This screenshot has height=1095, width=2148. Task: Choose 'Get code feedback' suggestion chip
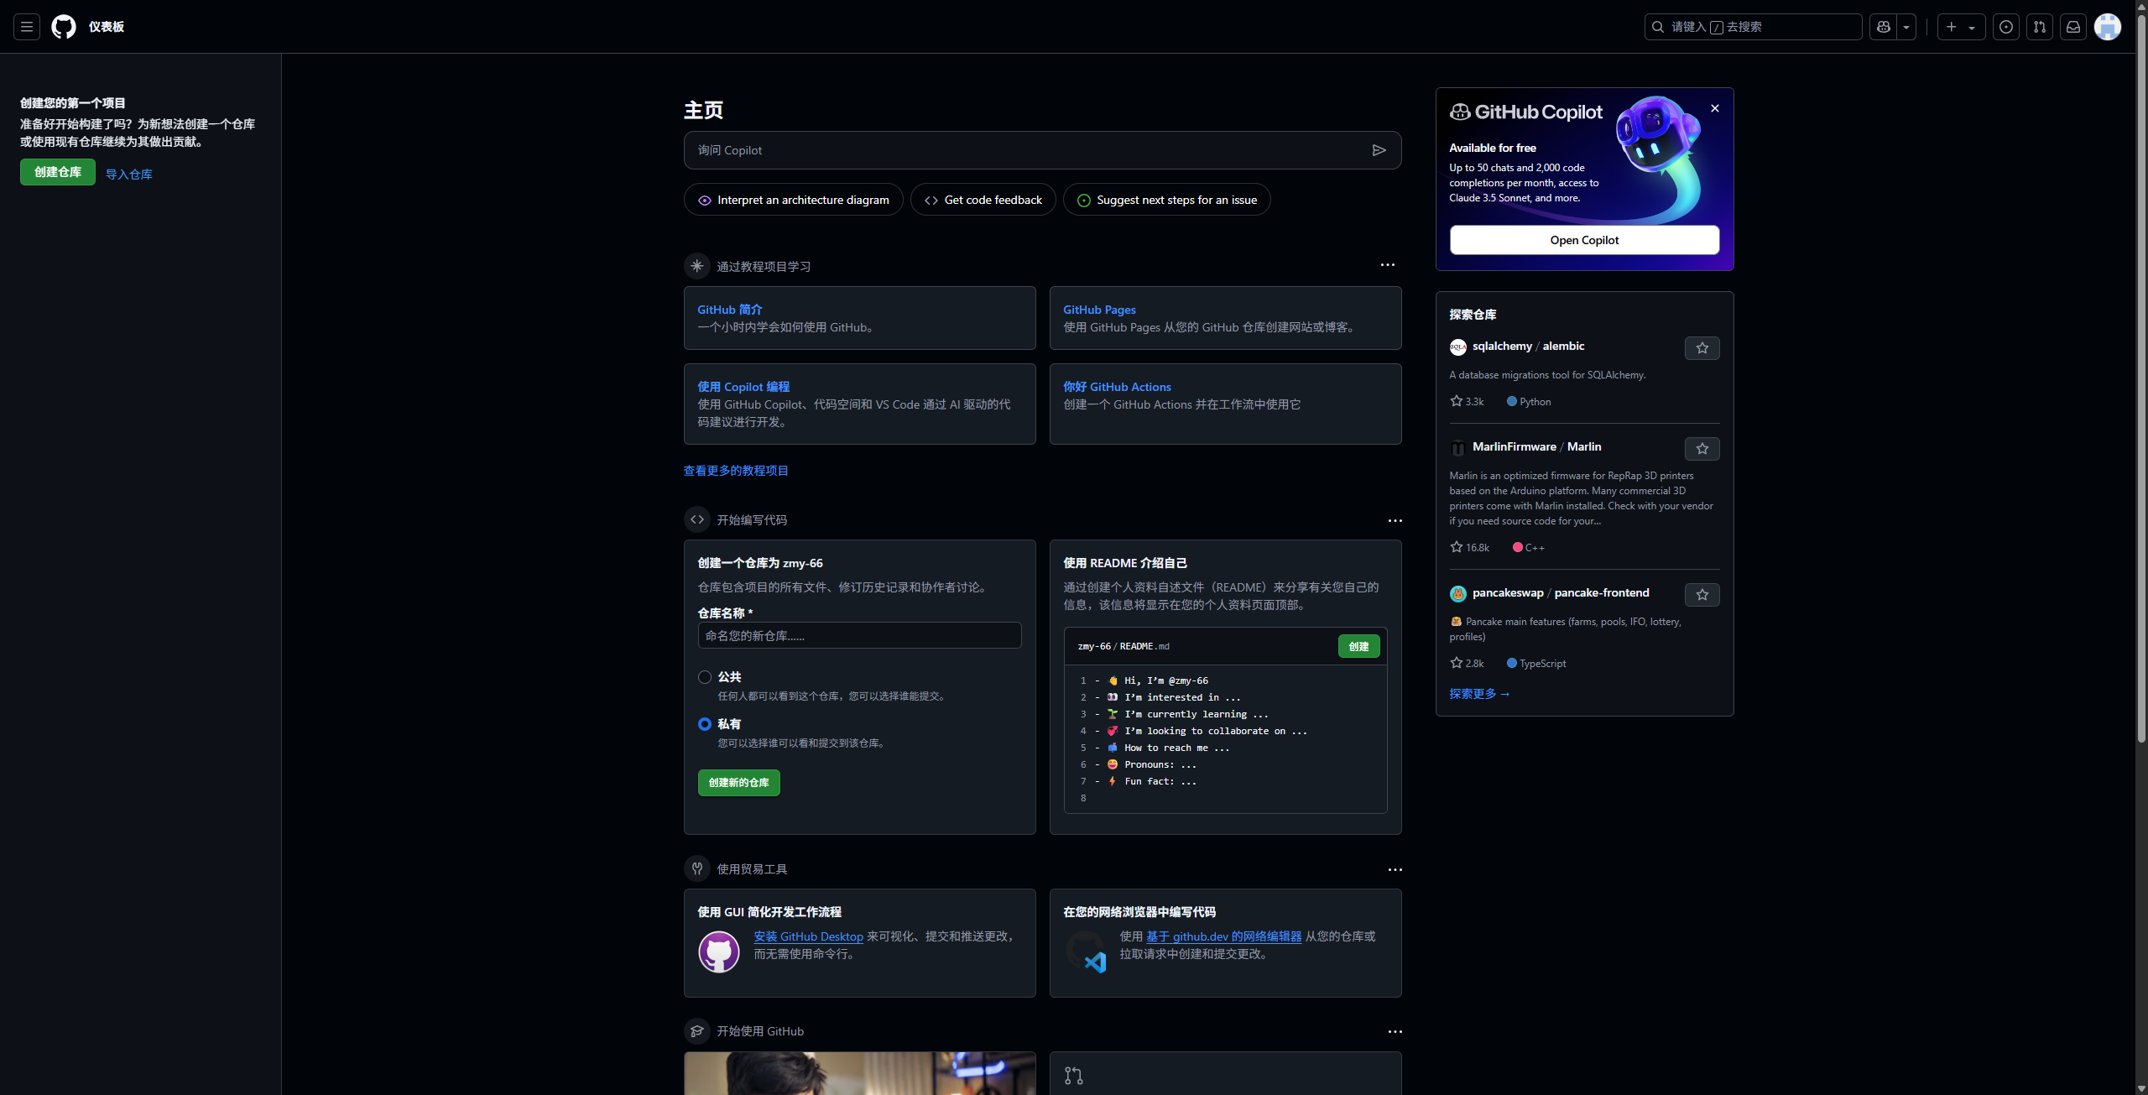[x=983, y=200]
